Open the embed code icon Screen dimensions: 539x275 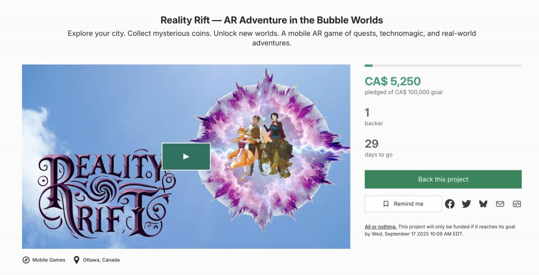(517, 204)
